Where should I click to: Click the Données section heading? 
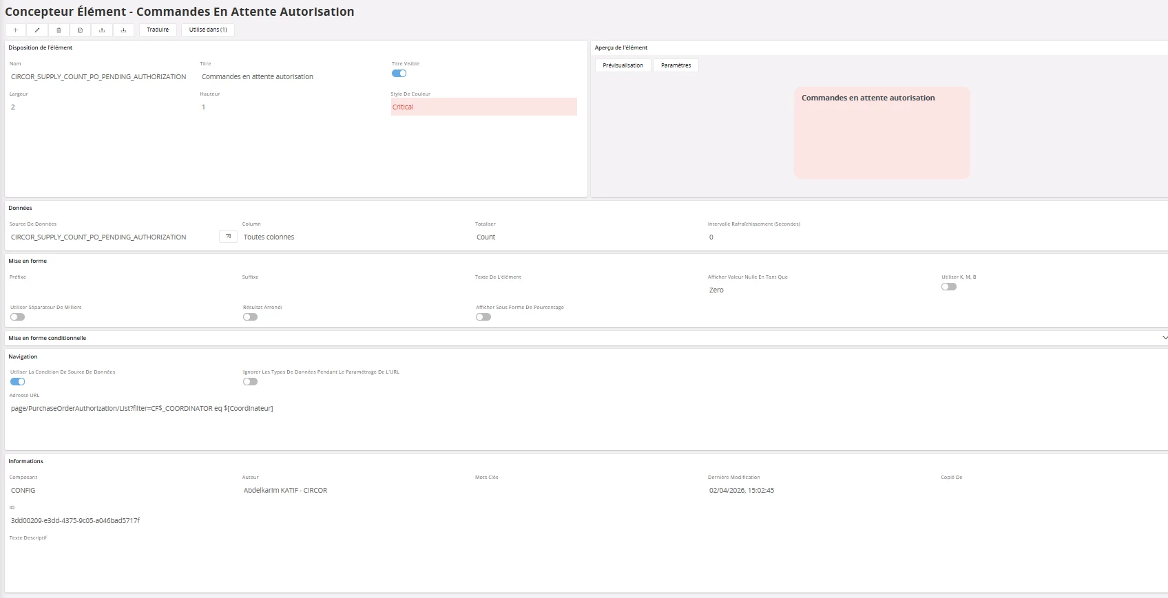pyautogui.click(x=20, y=208)
